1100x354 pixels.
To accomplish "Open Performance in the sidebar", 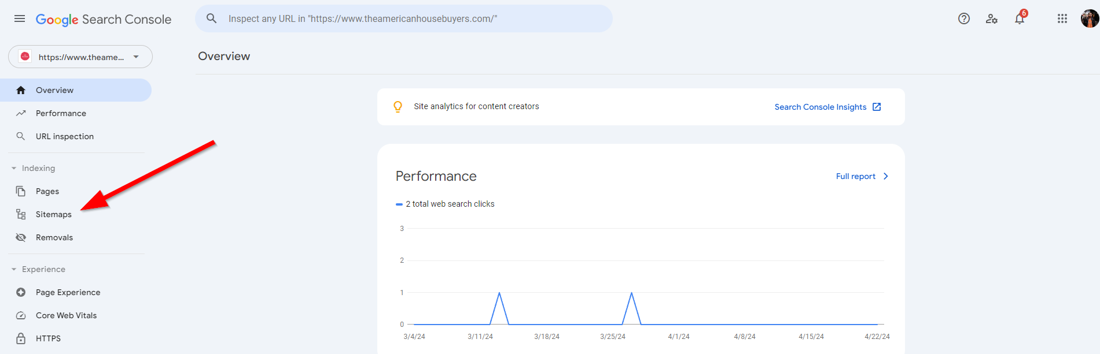I will pyautogui.click(x=76, y=113).
